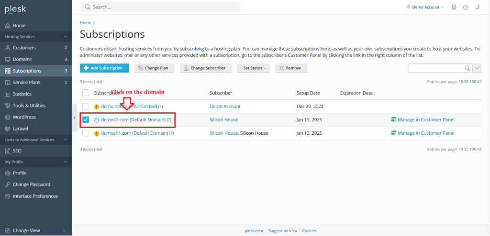Viewport: 490px width, 236px height.
Task: Expand the list search options arrow
Action: (477, 68)
